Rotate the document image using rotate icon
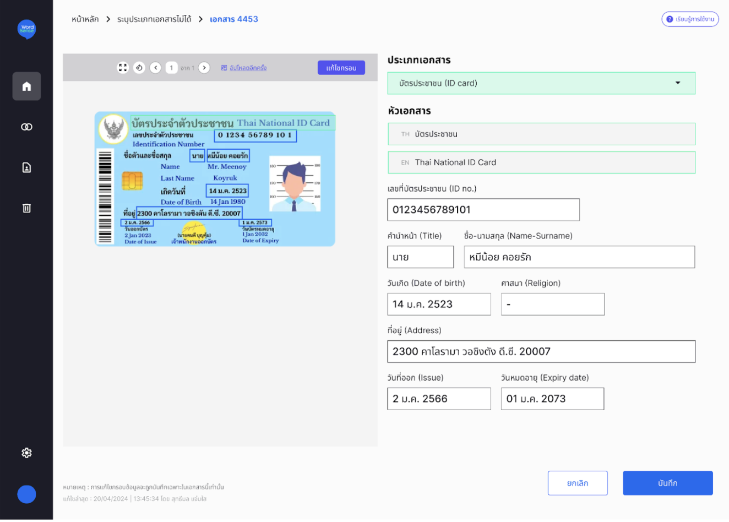Viewport: 729px width, 522px height. coord(139,68)
